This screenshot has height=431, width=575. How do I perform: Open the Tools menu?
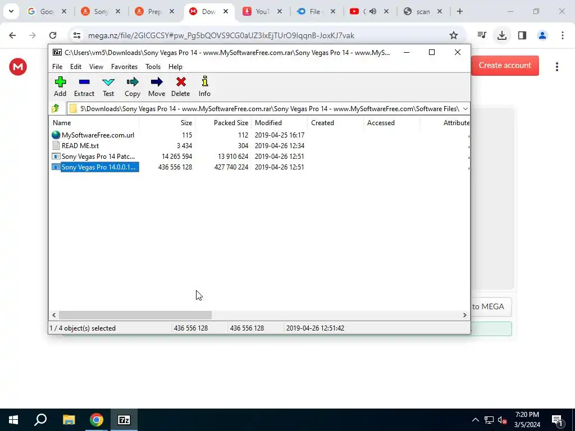click(x=153, y=67)
